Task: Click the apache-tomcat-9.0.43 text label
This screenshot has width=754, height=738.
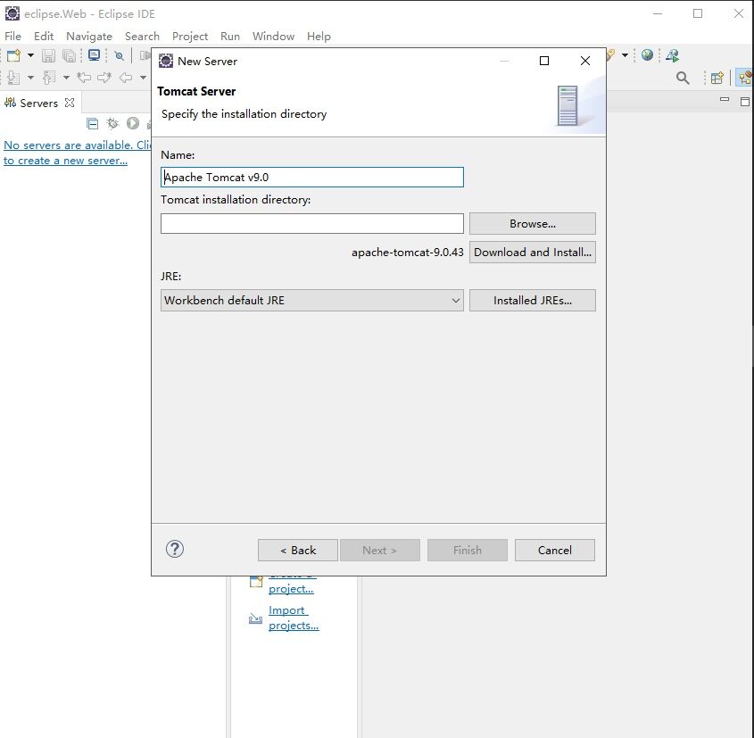Action: coord(407,253)
